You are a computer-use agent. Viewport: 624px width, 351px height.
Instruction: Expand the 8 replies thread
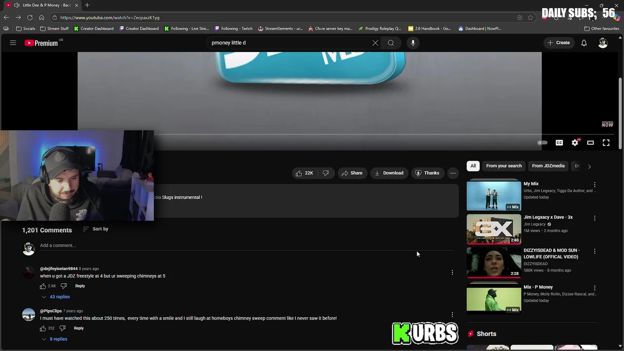(x=54, y=339)
